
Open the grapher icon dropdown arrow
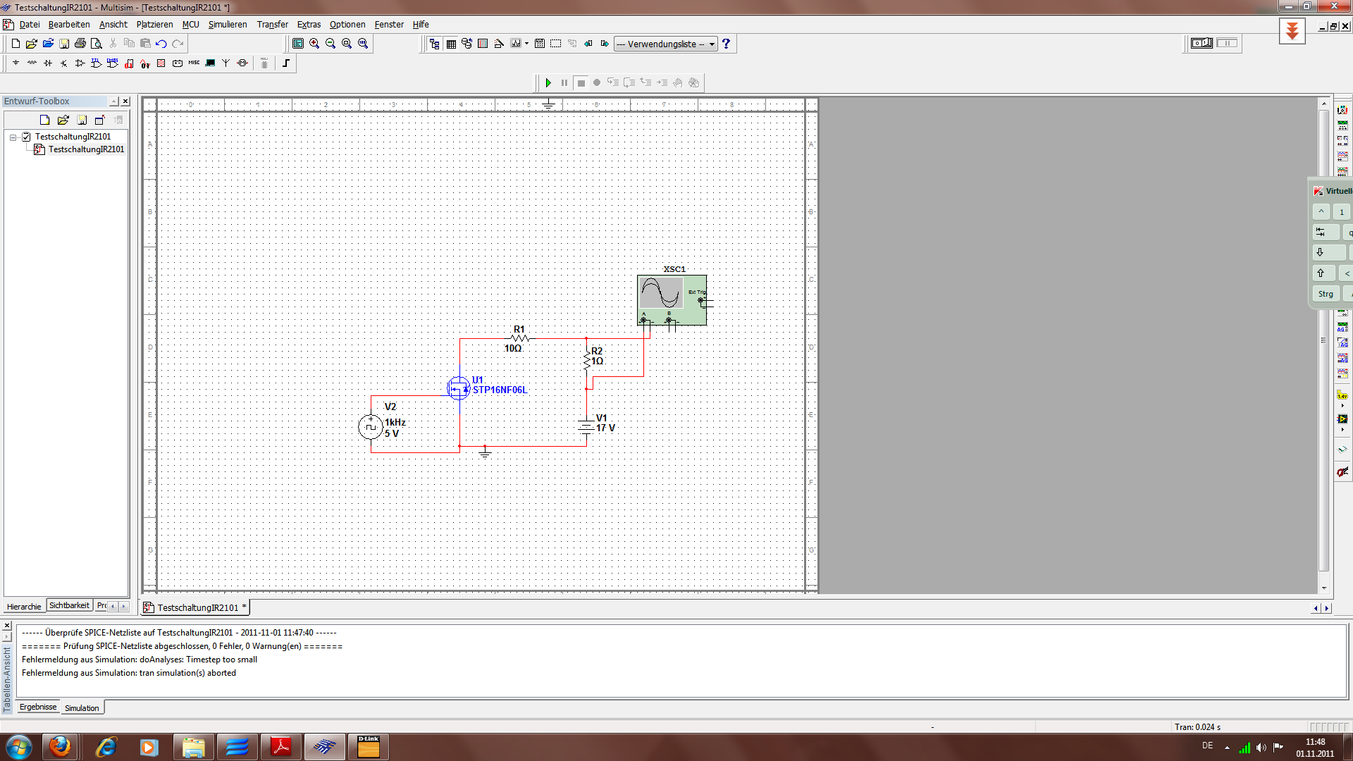(526, 44)
